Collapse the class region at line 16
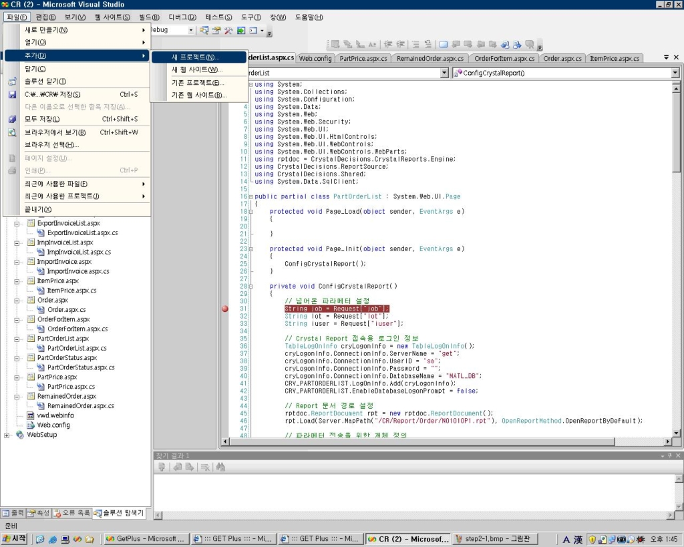 point(251,197)
